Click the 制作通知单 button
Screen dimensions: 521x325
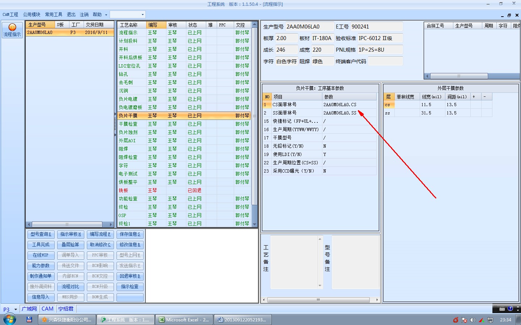(x=41, y=276)
